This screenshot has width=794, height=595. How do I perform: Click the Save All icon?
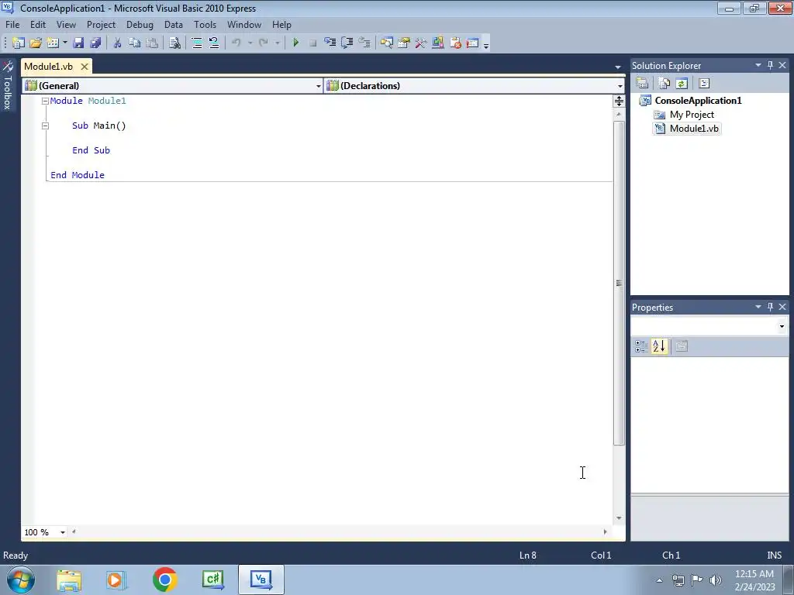(95, 43)
